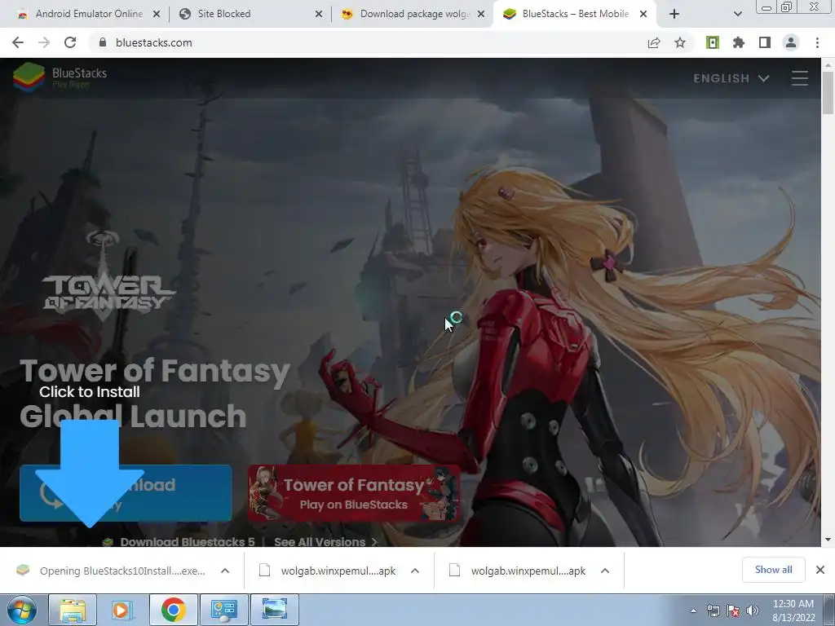
Task: Open the Extensions puzzle menu
Action: pos(739,42)
